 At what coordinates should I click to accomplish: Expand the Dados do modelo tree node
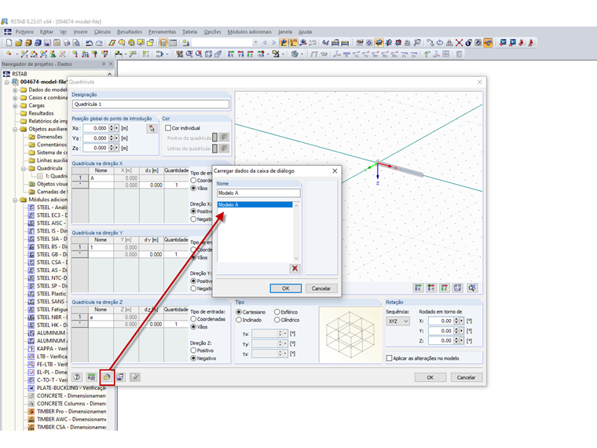[15, 90]
